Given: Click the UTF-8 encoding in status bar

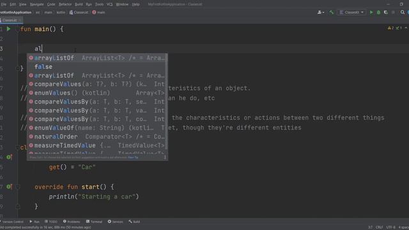Looking at the screenshot, I should click(390, 227).
